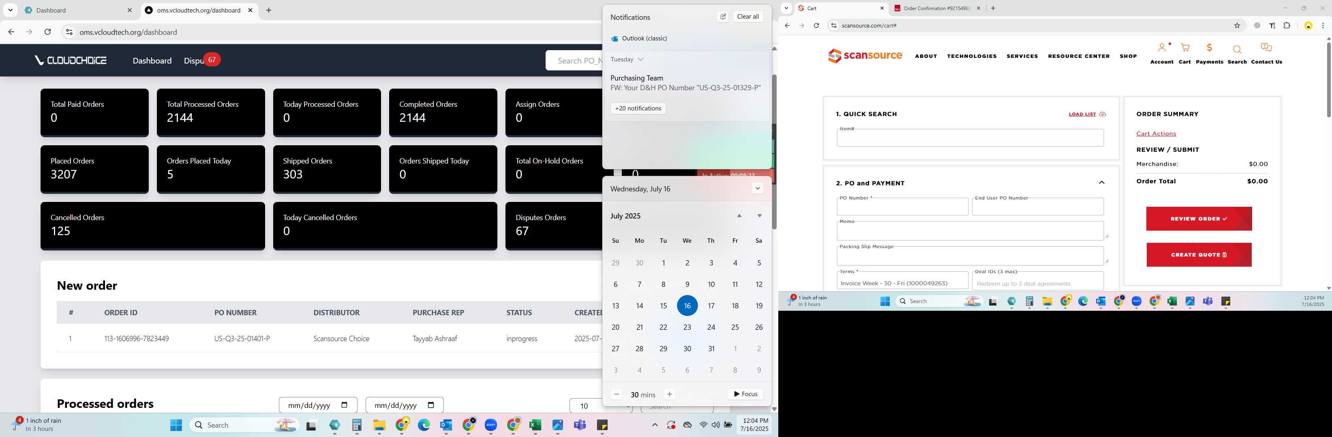
Task: Open the ABOUT menu on ScanSource
Action: tap(925, 56)
